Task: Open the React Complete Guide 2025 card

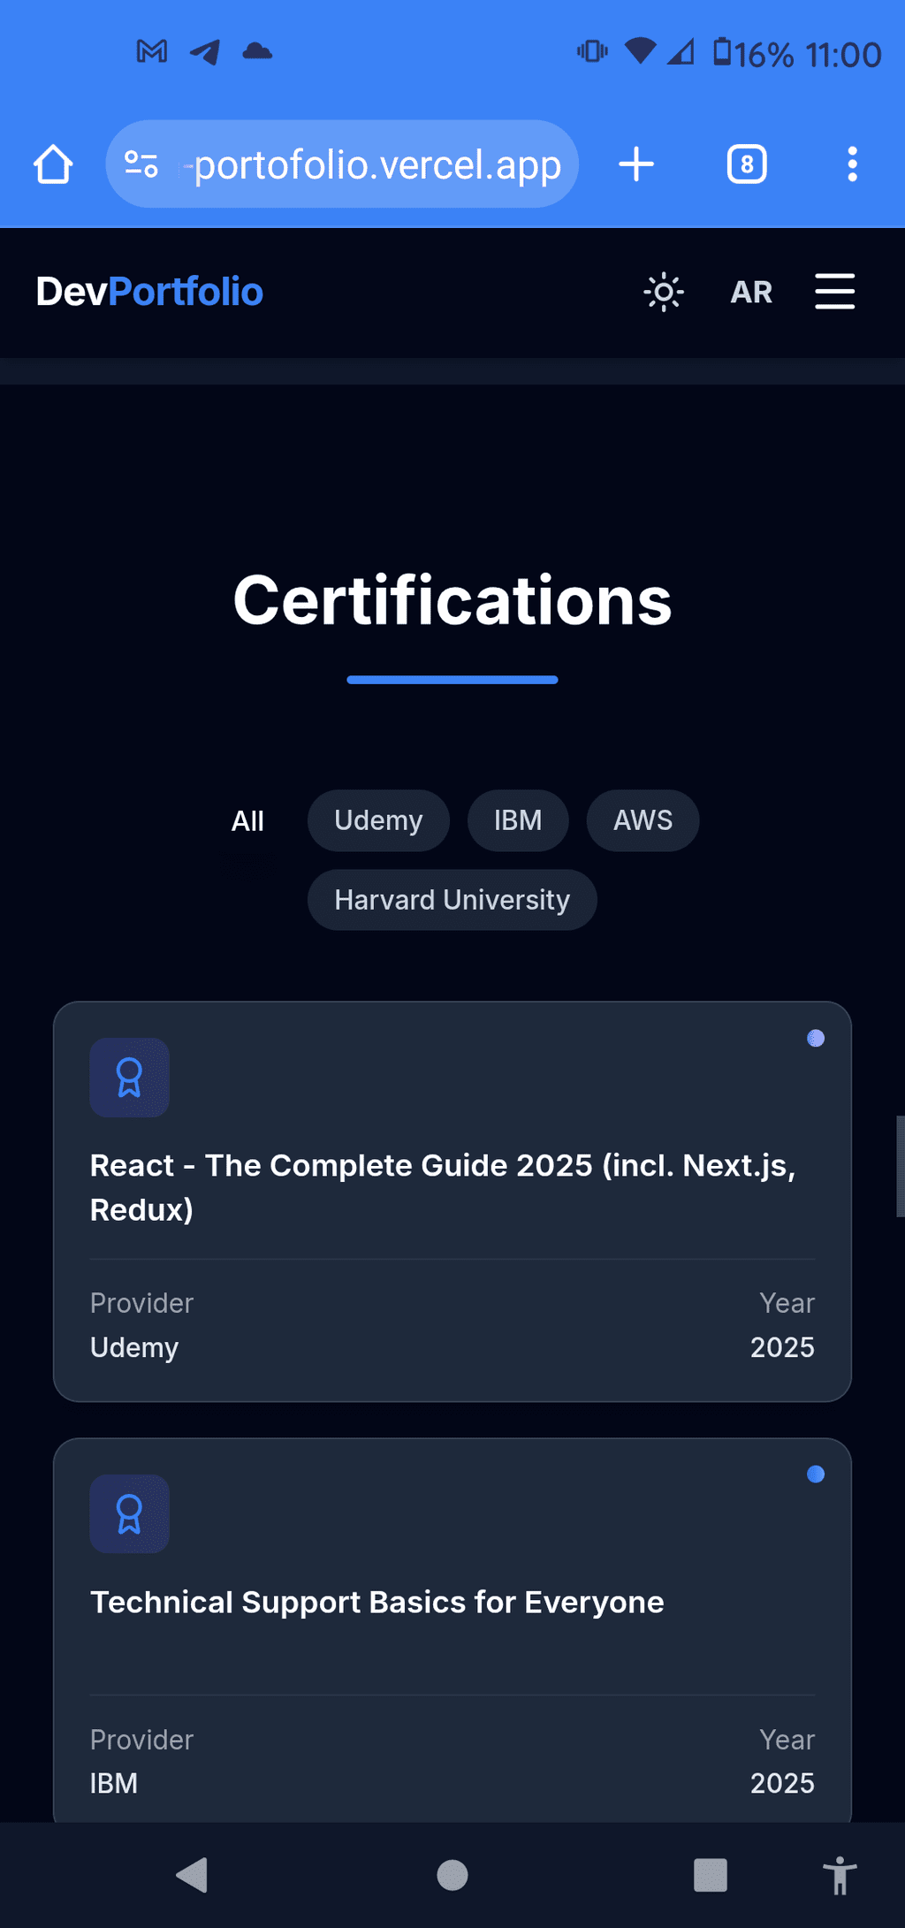Action: point(452,1201)
